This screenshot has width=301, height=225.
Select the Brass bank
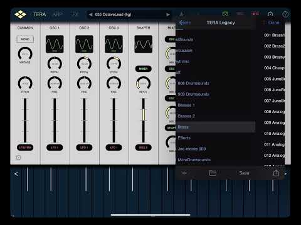point(215,127)
